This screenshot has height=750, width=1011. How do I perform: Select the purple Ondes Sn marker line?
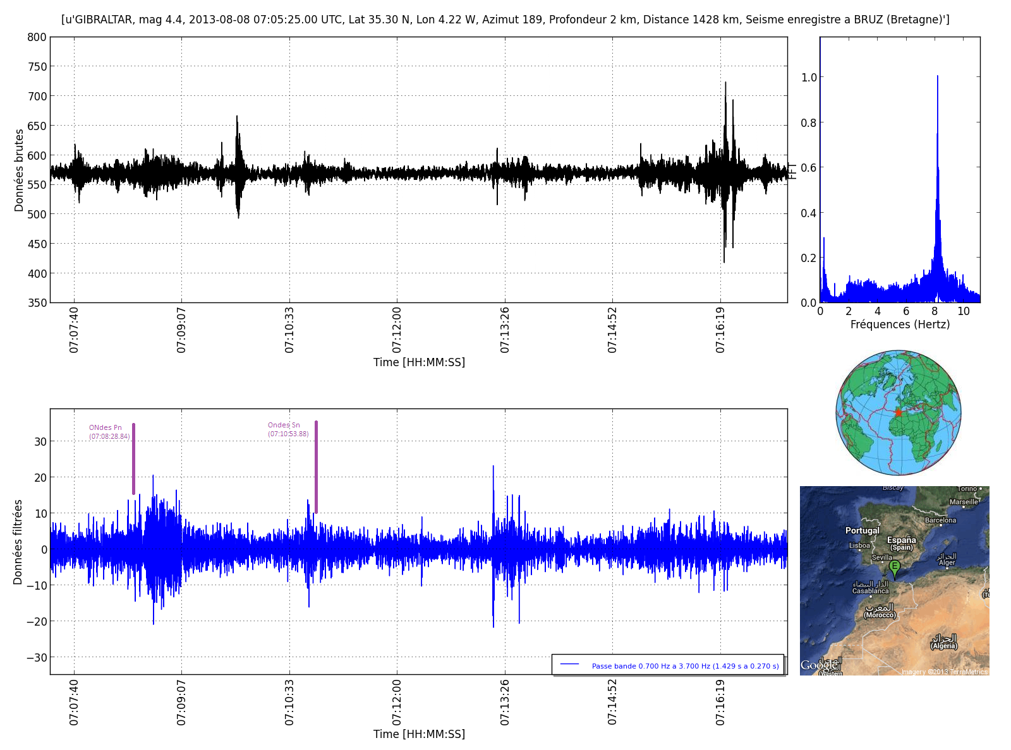[x=316, y=467]
